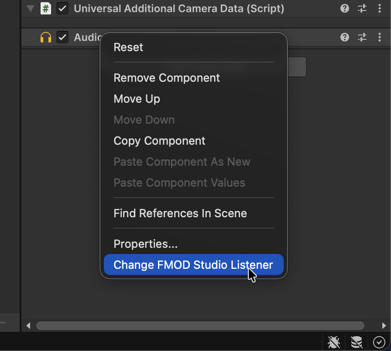Select Remove Component
This screenshot has height=351, width=391.
(193, 78)
